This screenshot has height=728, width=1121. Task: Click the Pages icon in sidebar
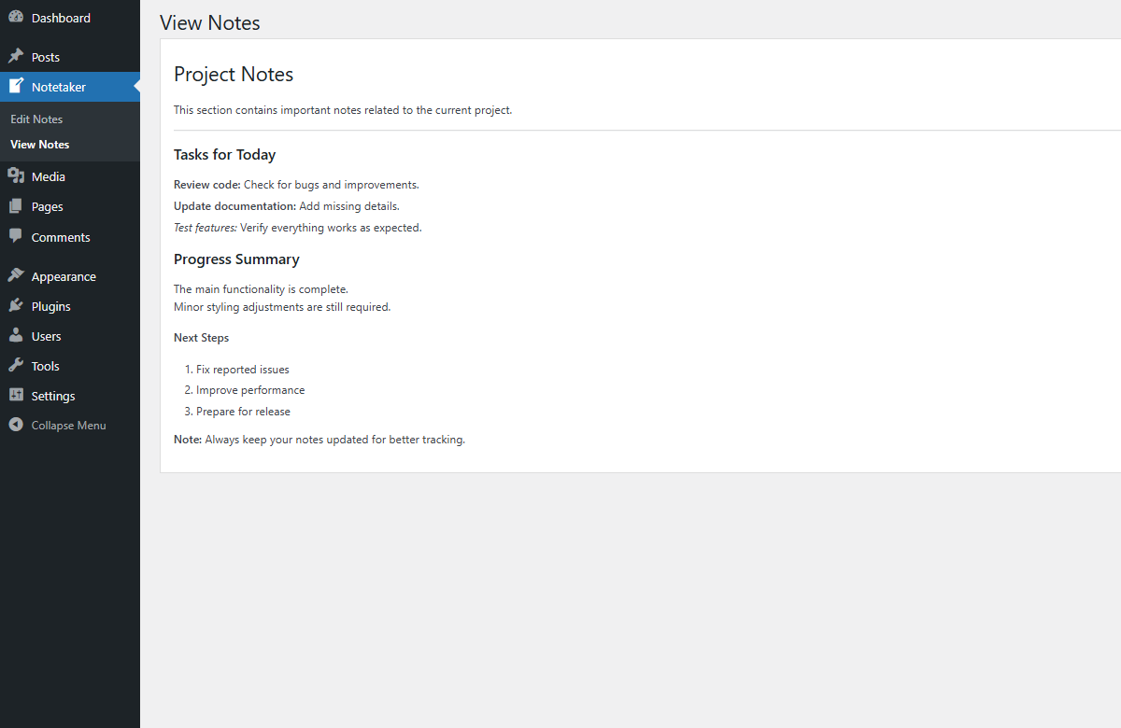coord(16,206)
